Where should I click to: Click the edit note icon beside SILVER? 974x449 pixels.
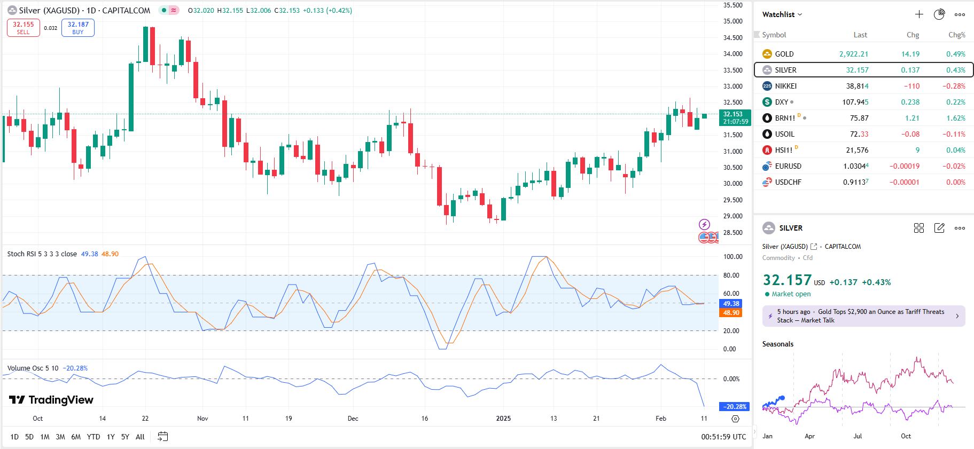pos(939,228)
